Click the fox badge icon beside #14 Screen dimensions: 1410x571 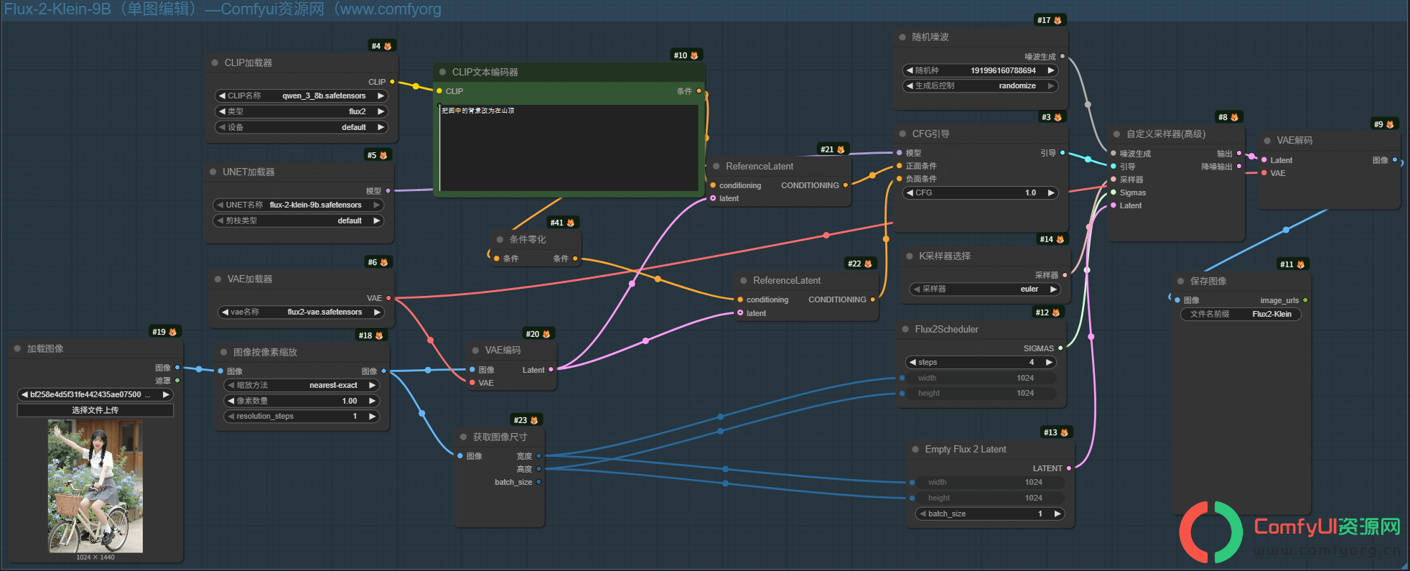(1060, 239)
